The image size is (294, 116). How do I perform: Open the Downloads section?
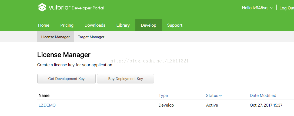[x=95, y=25]
